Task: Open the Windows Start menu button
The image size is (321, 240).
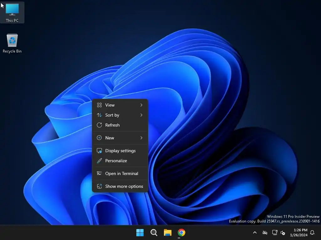Action: (140, 232)
